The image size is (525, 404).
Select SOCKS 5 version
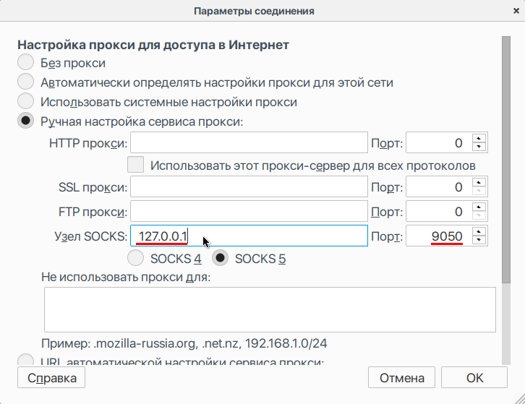tap(220, 258)
